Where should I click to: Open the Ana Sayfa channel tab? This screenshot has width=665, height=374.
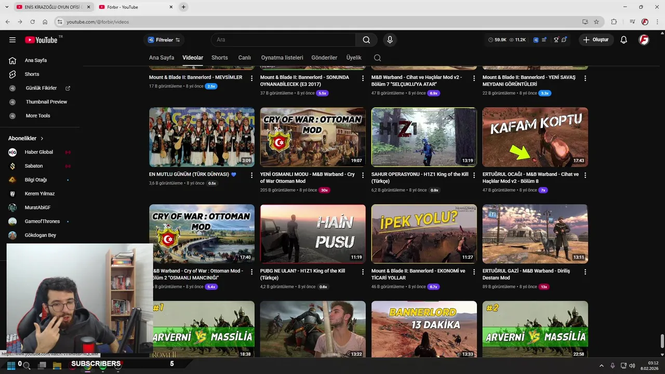(162, 58)
